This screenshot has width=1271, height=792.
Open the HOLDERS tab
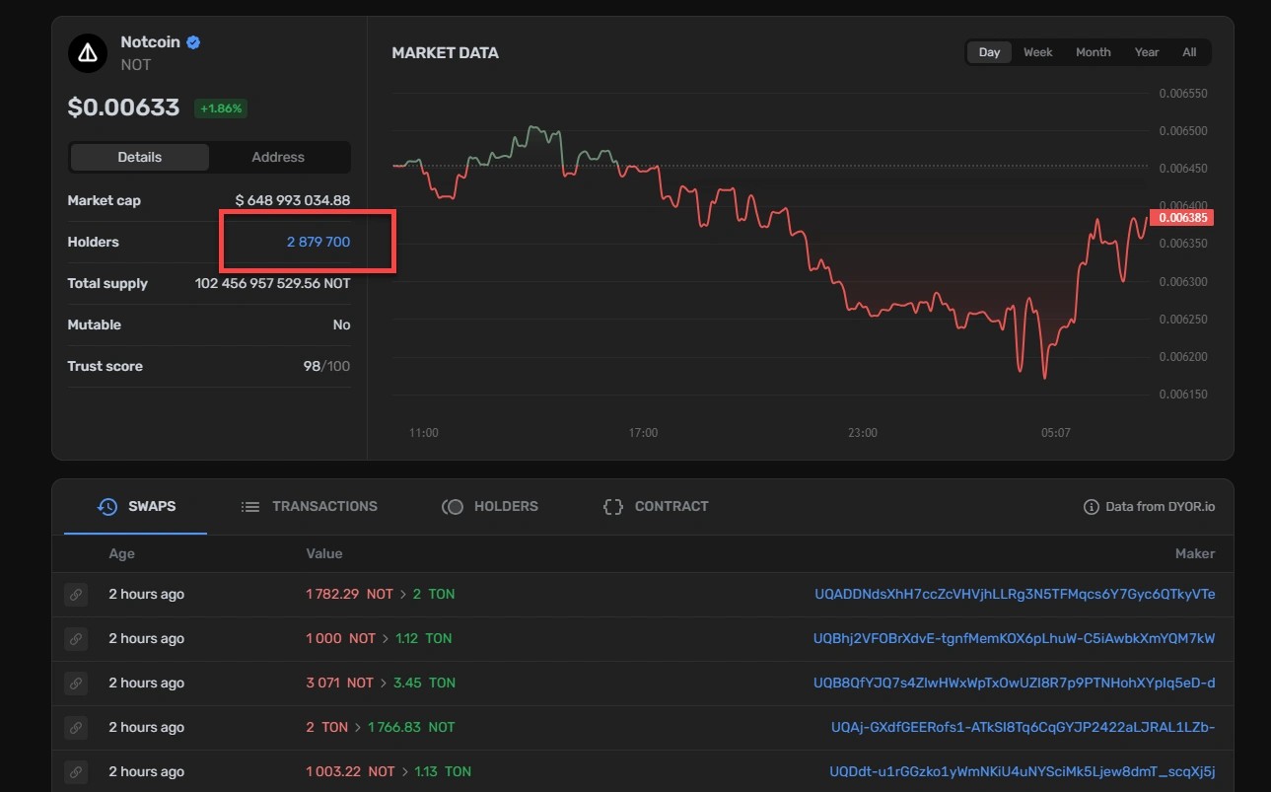click(490, 506)
